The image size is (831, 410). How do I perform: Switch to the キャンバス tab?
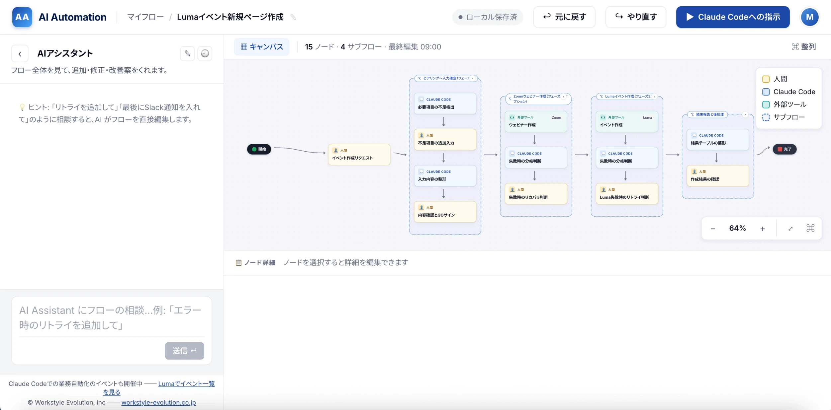click(x=262, y=47)
